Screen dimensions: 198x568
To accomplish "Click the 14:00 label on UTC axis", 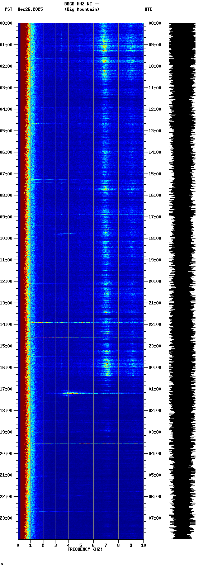I will click(x=155, y=152).
